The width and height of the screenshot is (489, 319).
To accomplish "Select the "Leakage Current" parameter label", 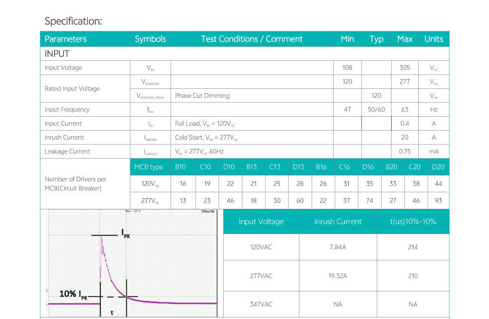I will click(x=67, y=151).
